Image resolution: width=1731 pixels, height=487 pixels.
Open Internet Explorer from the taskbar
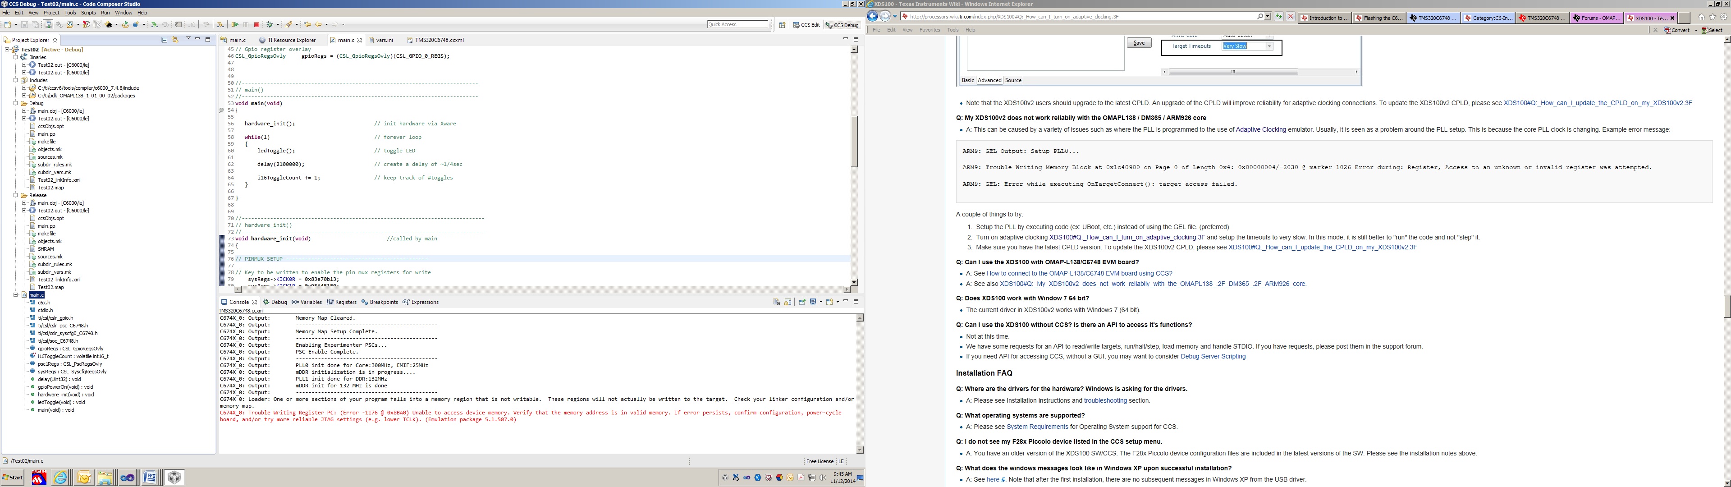(61, 478)
